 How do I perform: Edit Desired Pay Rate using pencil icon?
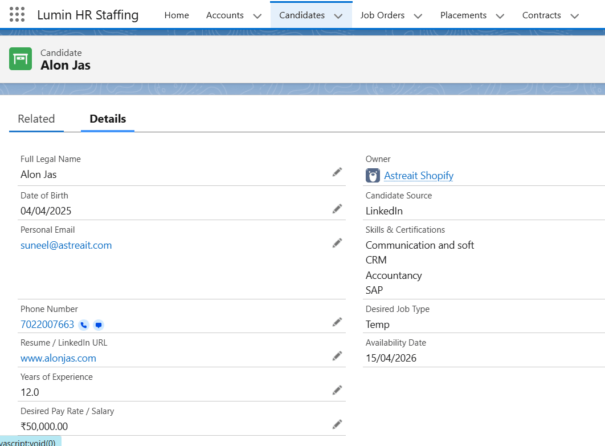(x=337, y=423)
